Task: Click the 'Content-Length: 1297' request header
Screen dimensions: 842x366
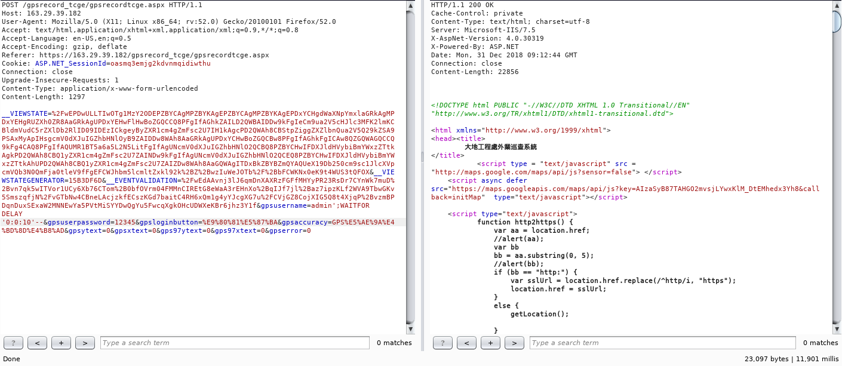Action: (x=44, y=97)
